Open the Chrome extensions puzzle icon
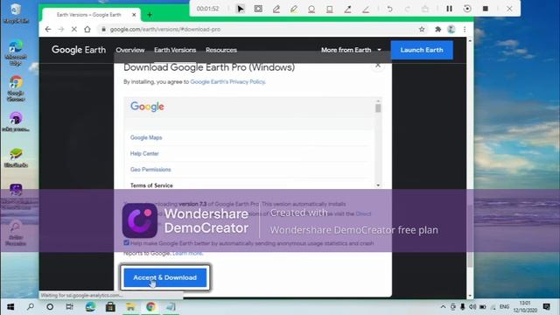This screenshot has height=315, width=560. coord(437,29)
